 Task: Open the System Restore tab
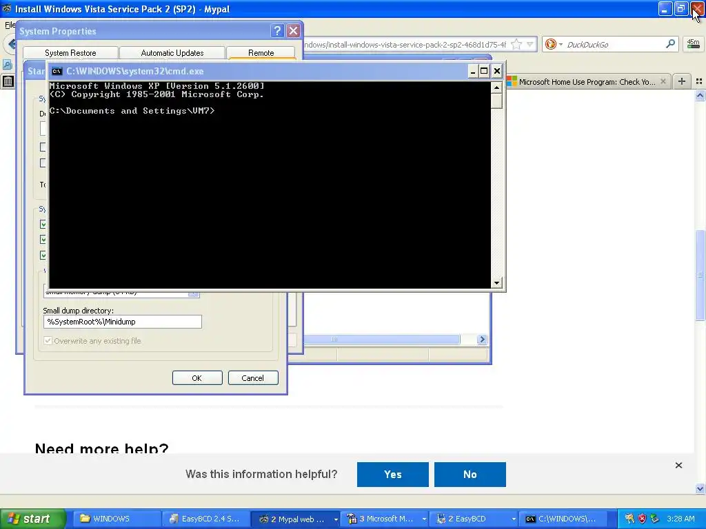coord(71,52)
